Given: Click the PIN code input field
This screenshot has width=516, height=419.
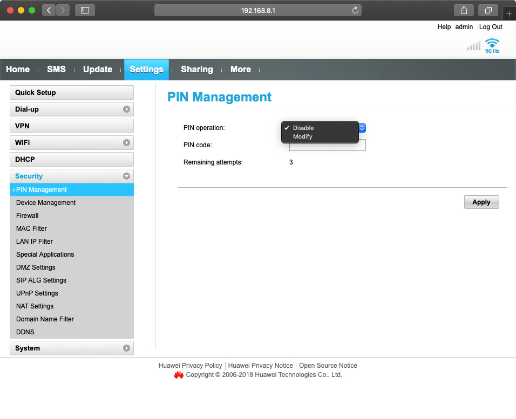Looking at the screenshot, I should (327, 146).
